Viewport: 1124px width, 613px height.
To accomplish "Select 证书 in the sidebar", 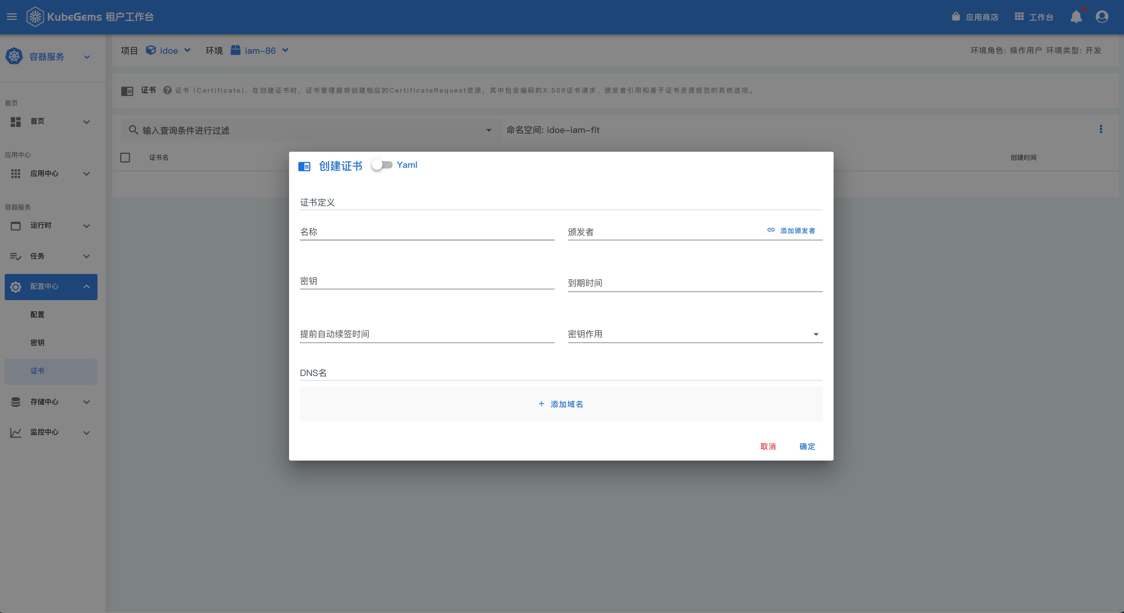I will pos(51,371).
